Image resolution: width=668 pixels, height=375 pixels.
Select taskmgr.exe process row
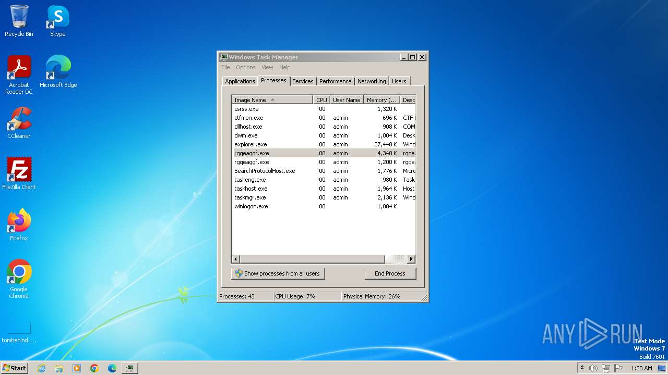324,197
